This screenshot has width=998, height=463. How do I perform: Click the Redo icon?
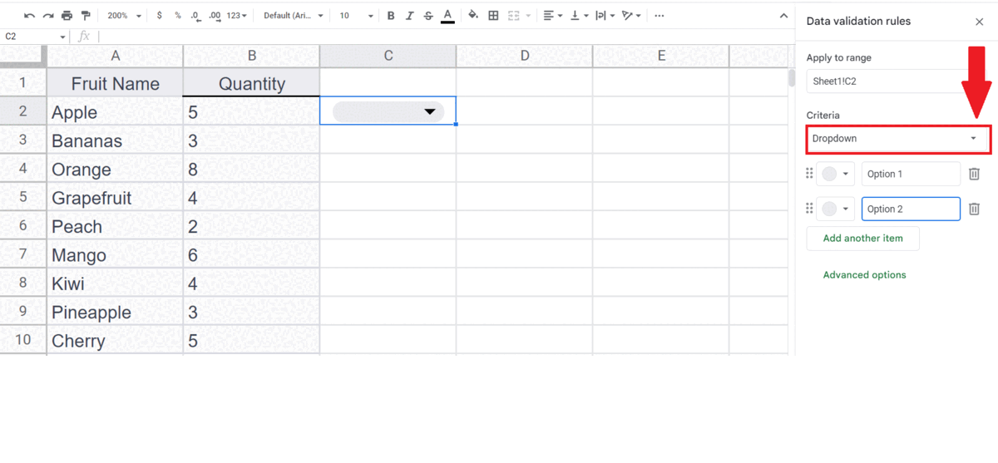click(48, 16)
